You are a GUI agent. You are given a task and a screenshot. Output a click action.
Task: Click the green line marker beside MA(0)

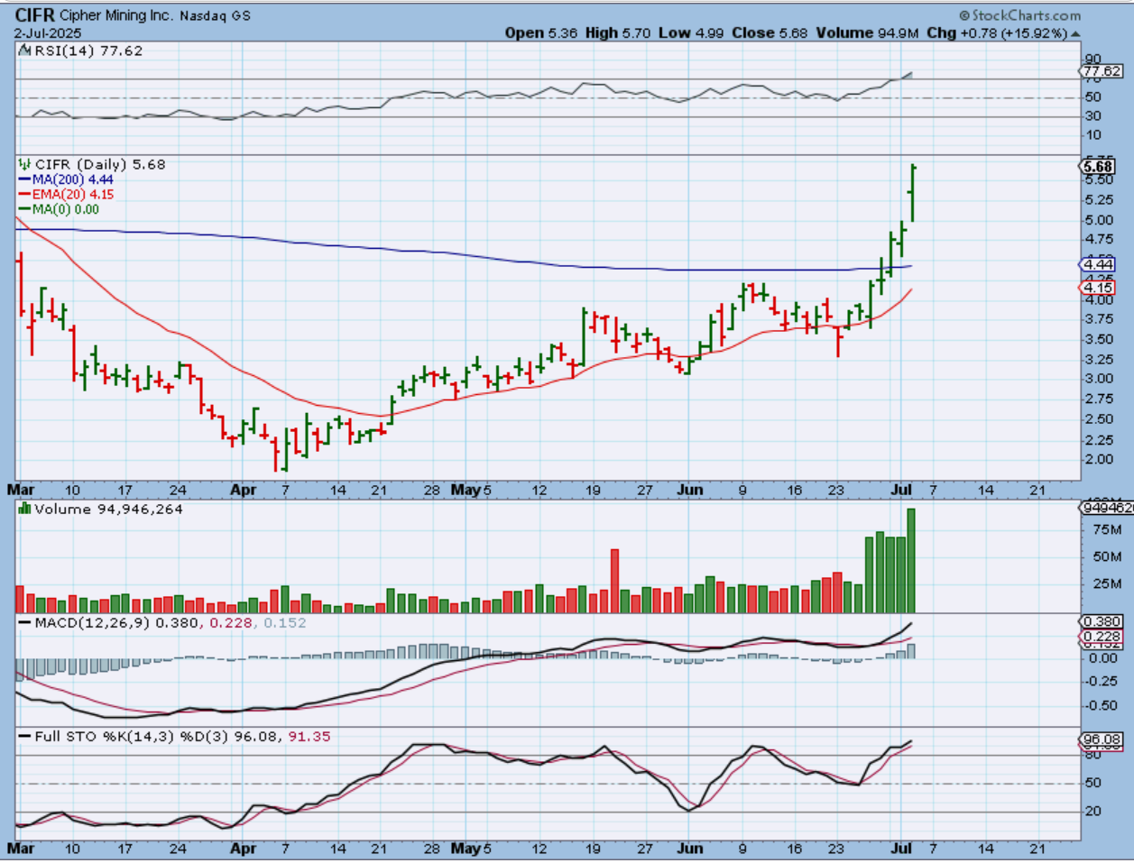click(24, 209)
